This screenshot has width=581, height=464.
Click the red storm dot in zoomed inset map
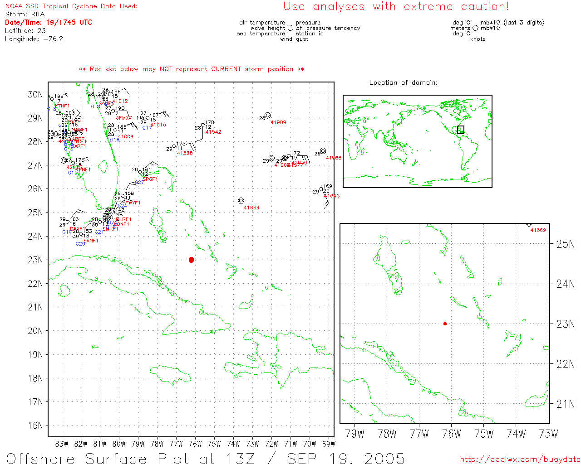445,324
